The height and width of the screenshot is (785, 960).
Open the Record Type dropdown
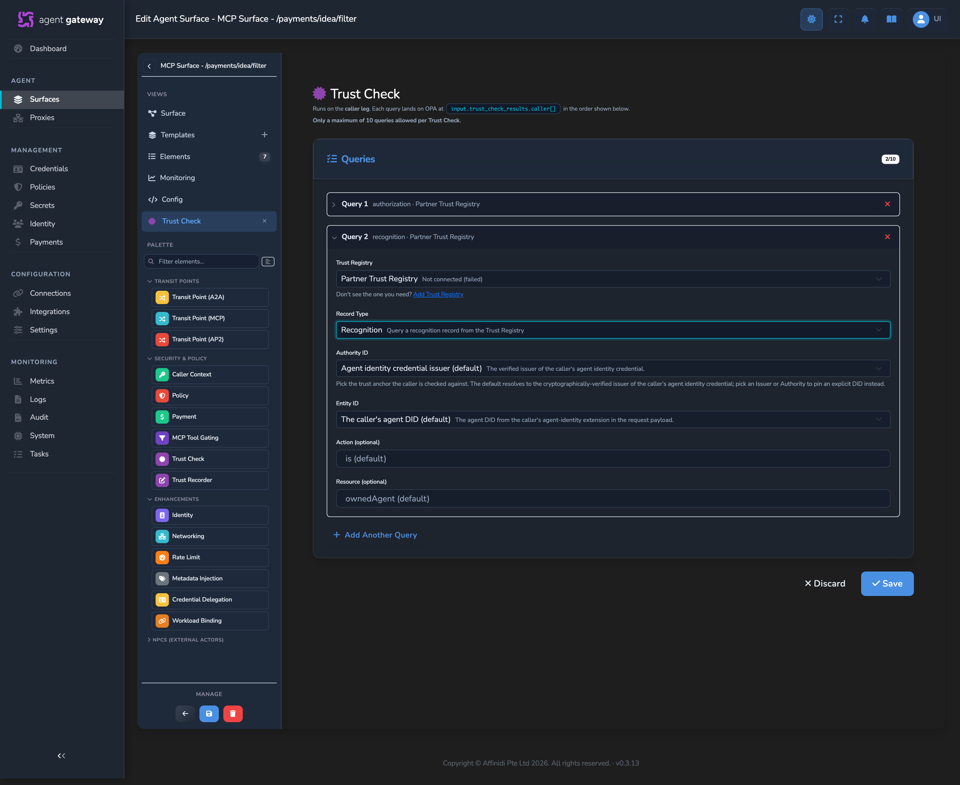(613, 330)
